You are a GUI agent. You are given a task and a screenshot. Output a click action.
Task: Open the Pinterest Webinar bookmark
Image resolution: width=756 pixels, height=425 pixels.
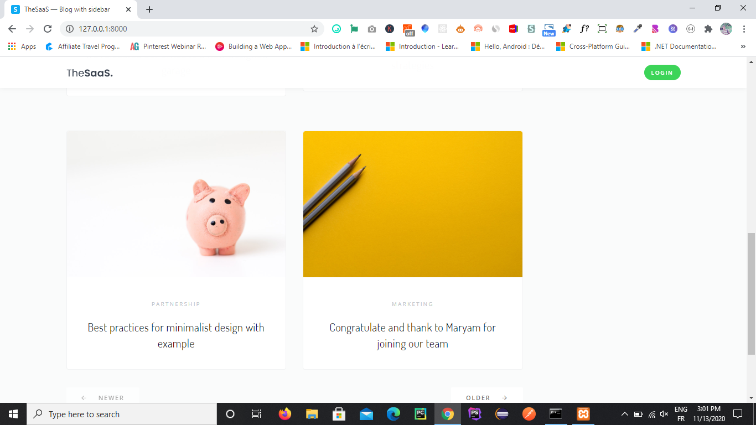click(x=168, y=46)
